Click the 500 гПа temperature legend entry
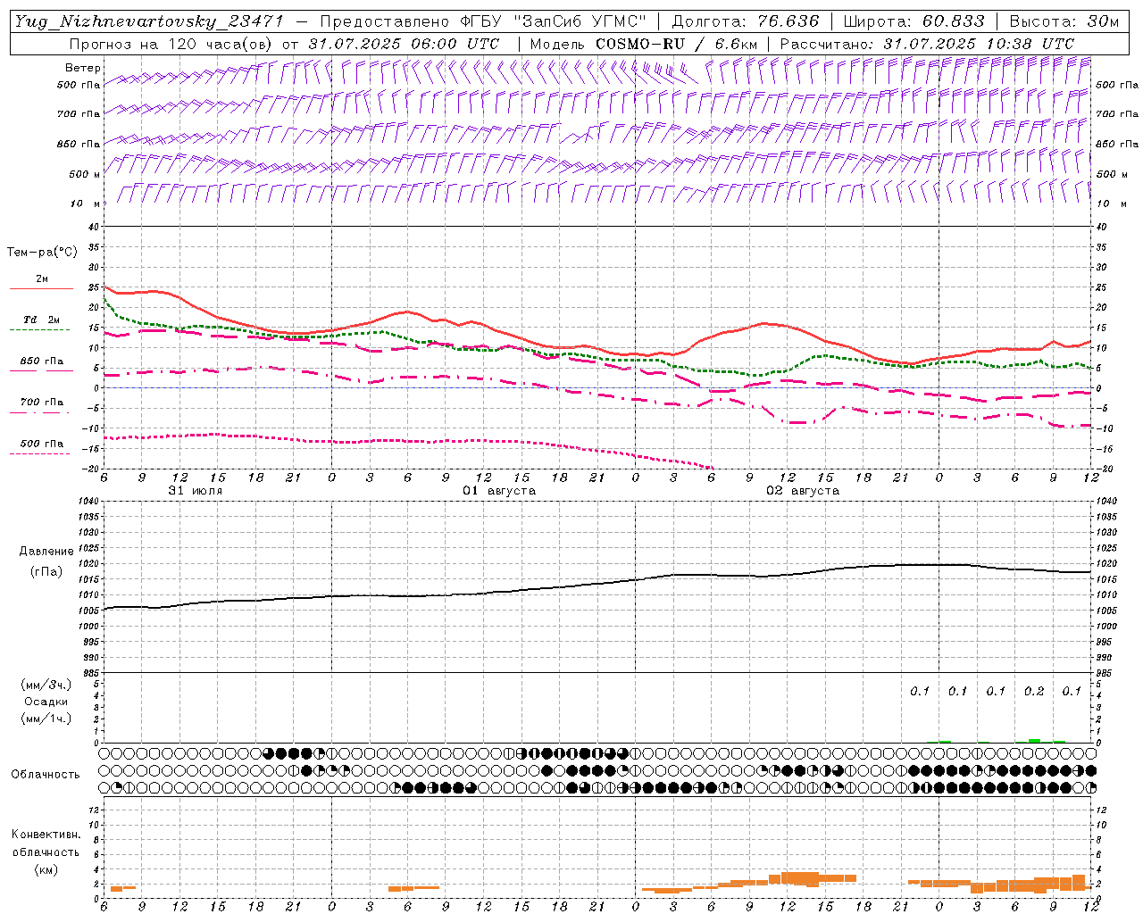 [41, 444]
